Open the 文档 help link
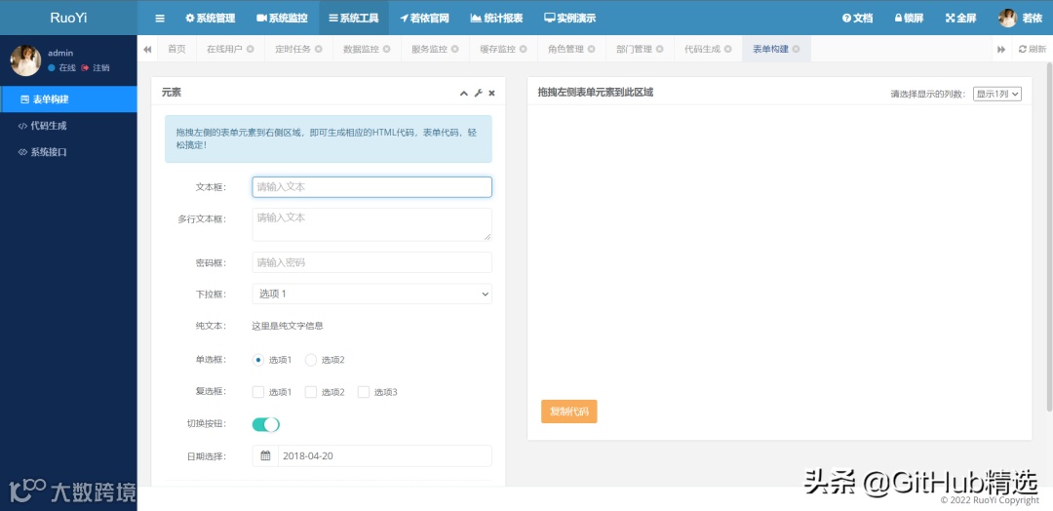This screenshot has height=511, width=1053. tap(858, 19)
